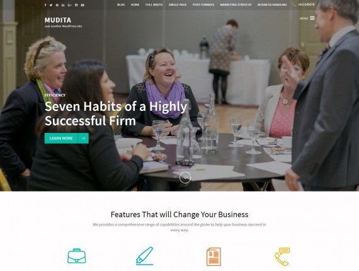Click the MUDITA site title
Screen dimensions: 359x271
coord(58,20)
